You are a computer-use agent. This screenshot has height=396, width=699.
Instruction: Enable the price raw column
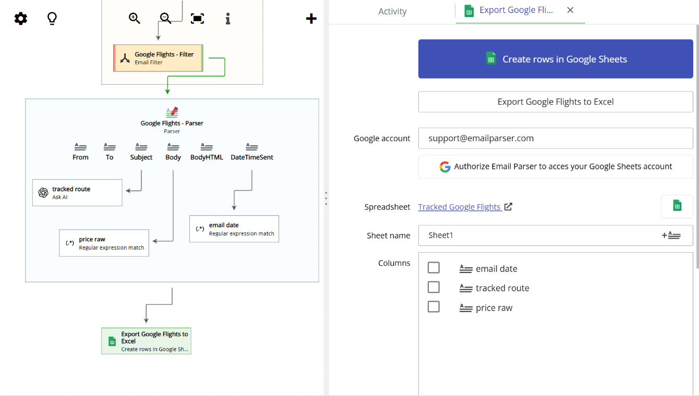(433, 306)
